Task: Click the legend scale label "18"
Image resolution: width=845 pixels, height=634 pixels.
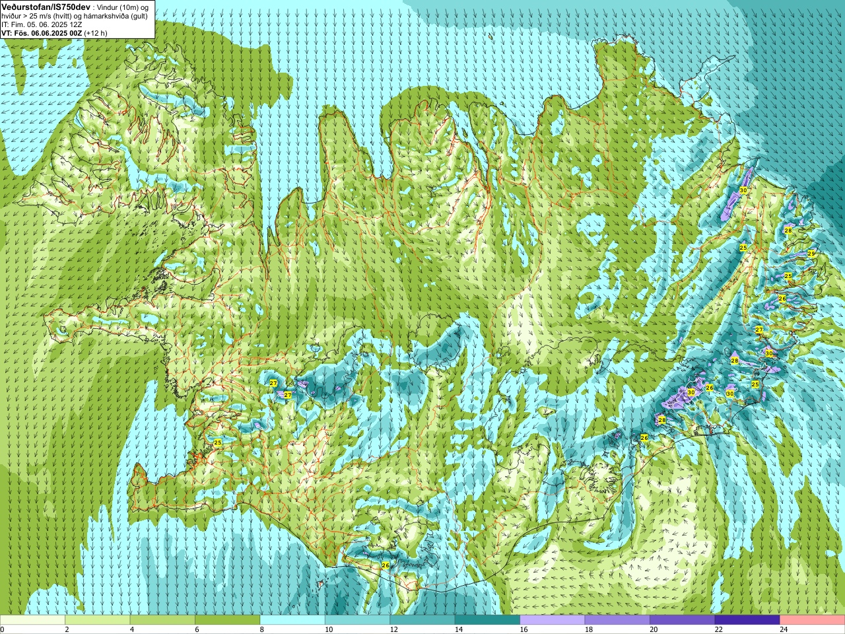Action: (x=588, y=629)
